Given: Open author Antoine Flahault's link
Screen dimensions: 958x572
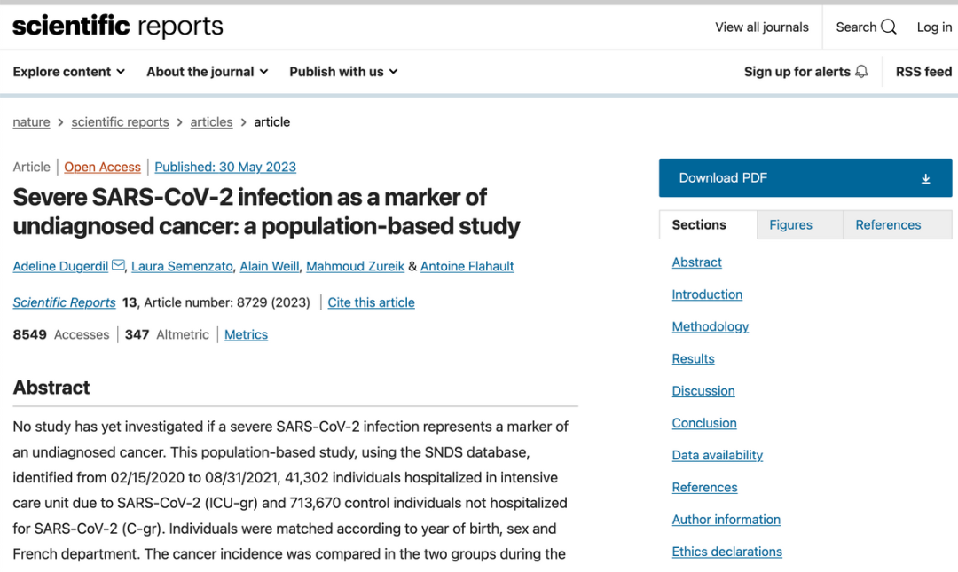Looking at the screenshot, I should tap(467, 266).
